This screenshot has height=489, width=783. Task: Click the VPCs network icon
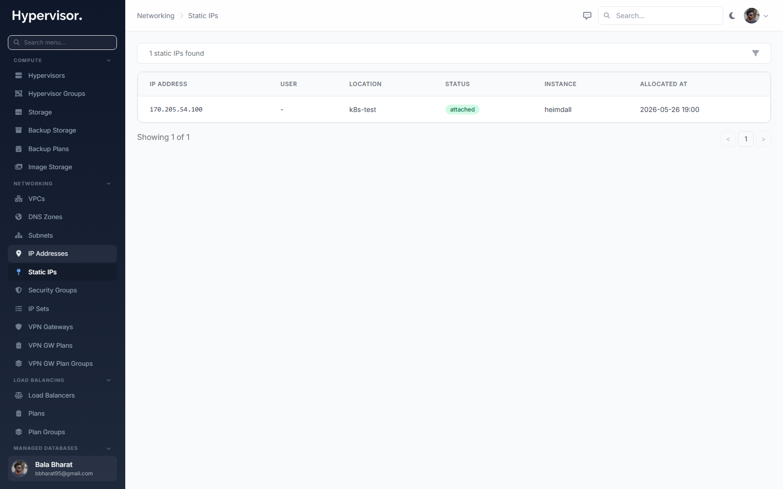19,199
